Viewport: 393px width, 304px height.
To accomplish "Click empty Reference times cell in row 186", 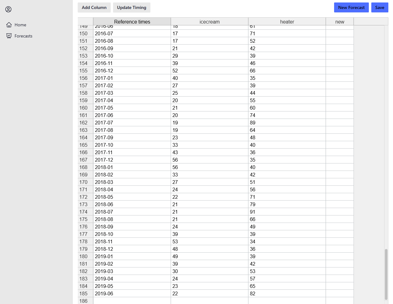I will [x=132, y=301].
